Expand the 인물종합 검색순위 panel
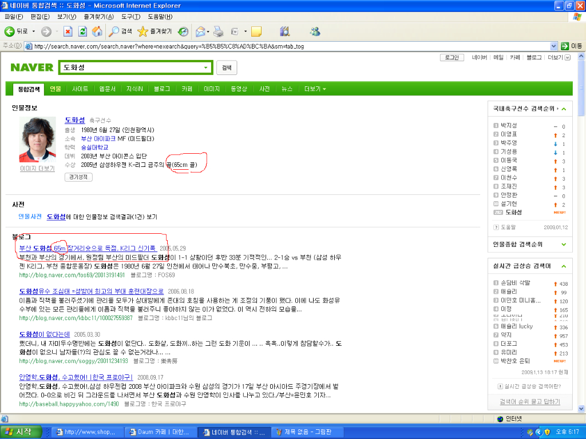Screen dimensions: 586x439 564,245
